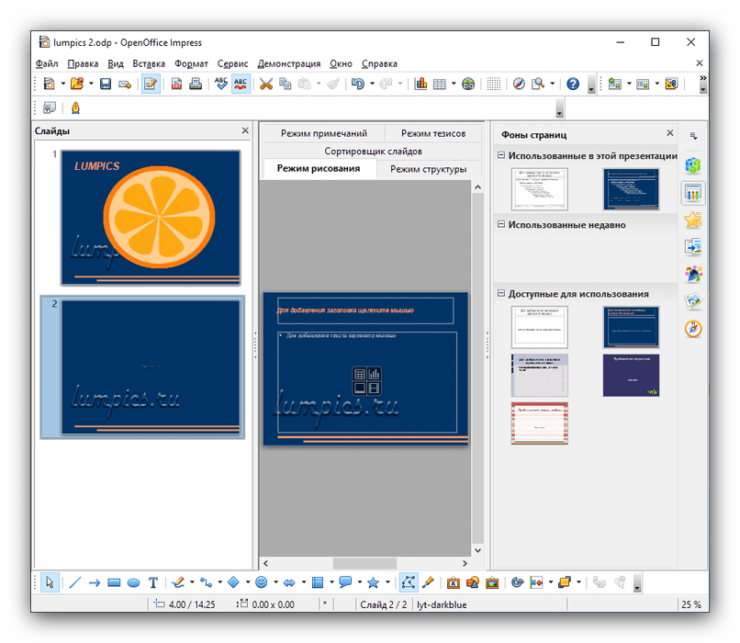Pick the Text tool in drawing toolbar

153,582
